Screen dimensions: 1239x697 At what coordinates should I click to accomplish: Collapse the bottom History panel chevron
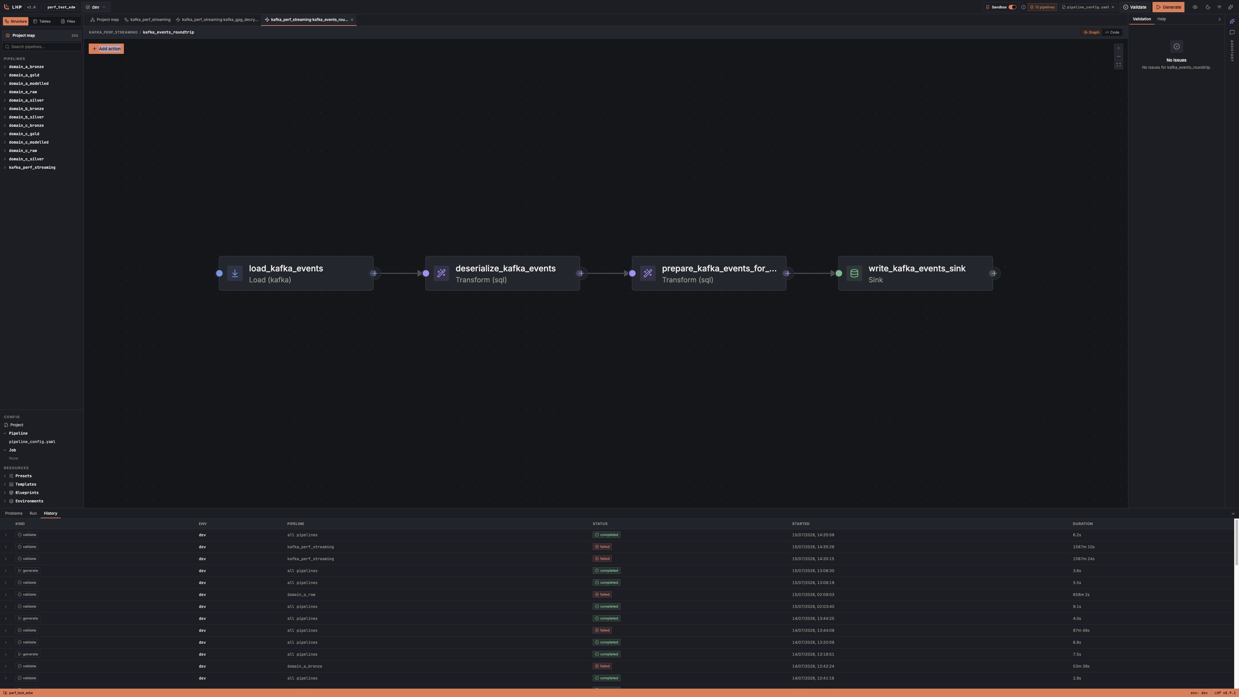coord(1233,514)
